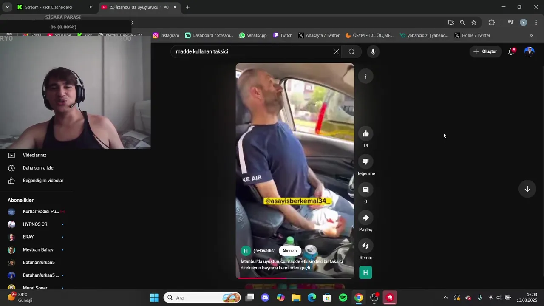Open the Remix option

point(365,246)
